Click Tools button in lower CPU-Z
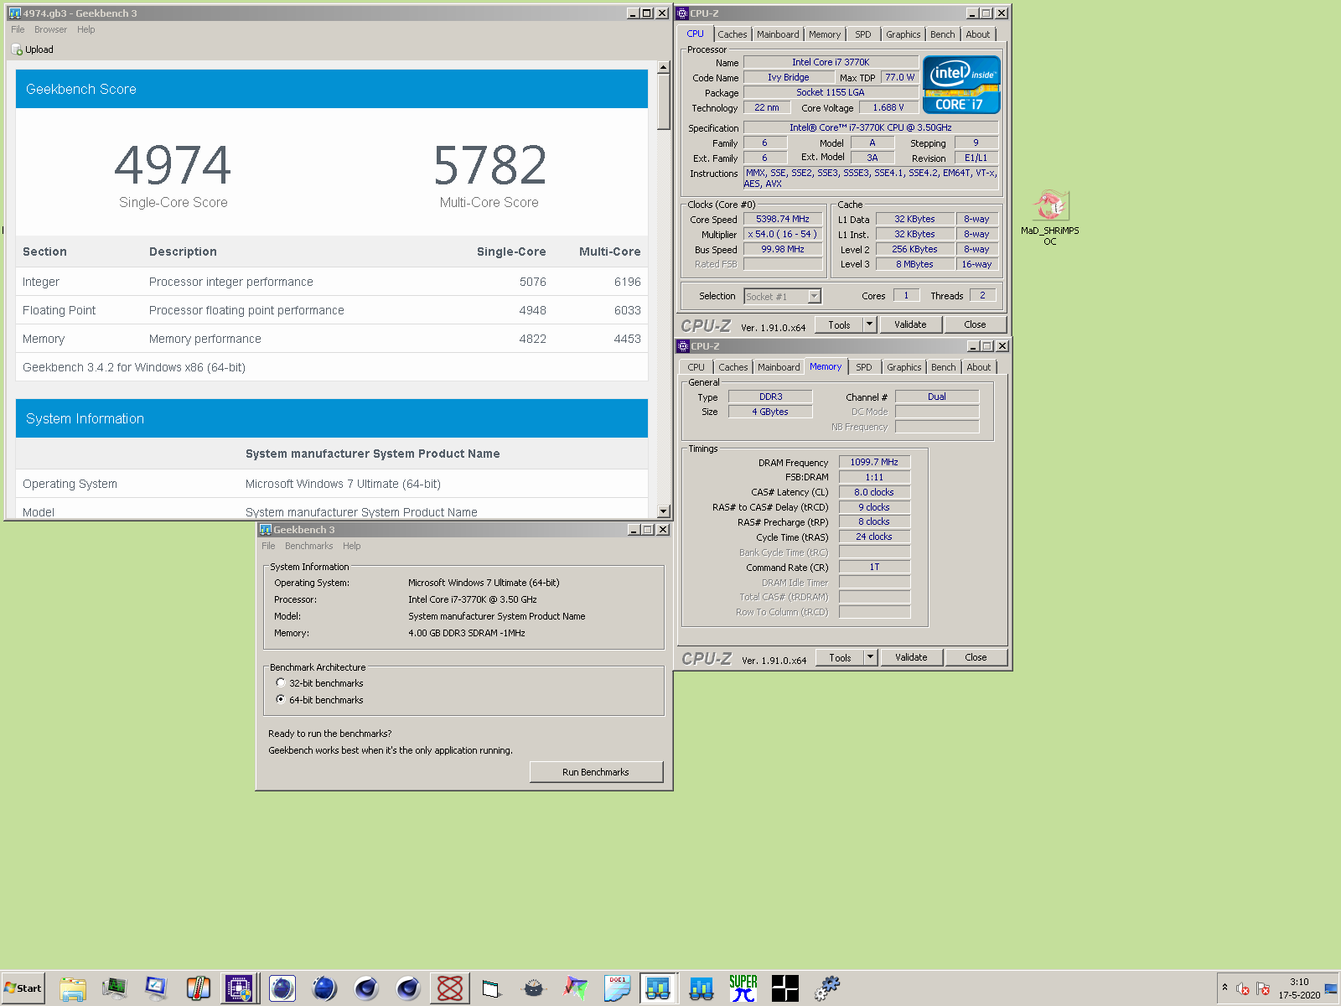1341x1006 pixels. 841,657
